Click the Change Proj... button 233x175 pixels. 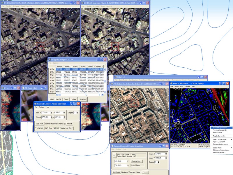point(137,161)
